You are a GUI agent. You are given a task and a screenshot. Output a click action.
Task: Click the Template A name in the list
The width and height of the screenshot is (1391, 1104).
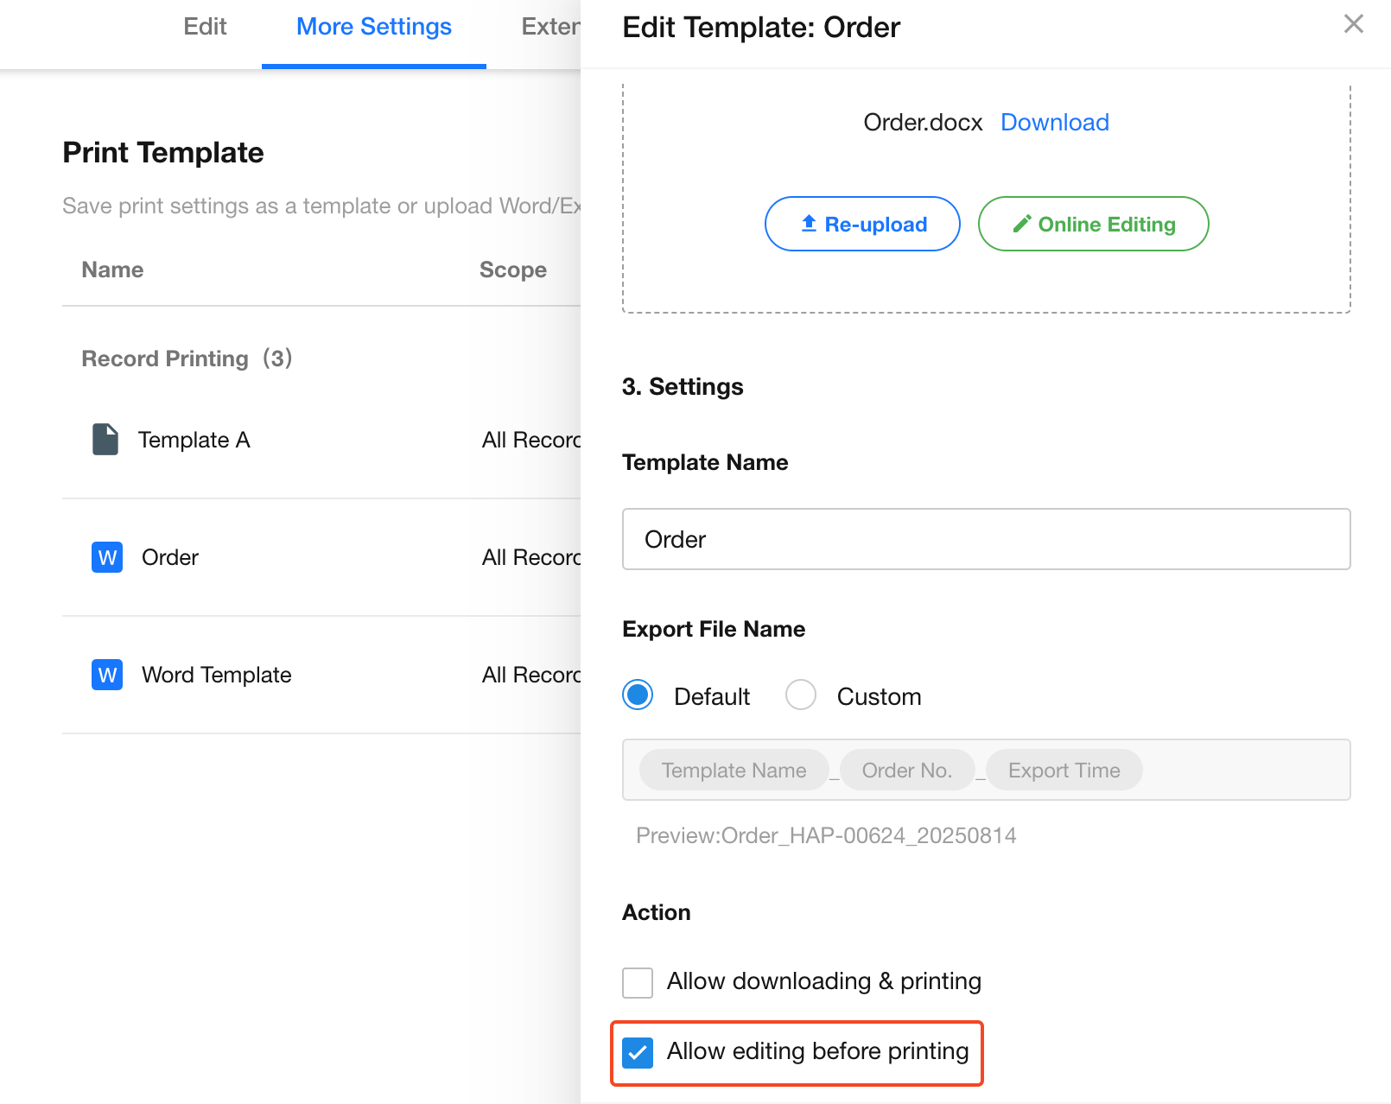[x=194, y=440]
